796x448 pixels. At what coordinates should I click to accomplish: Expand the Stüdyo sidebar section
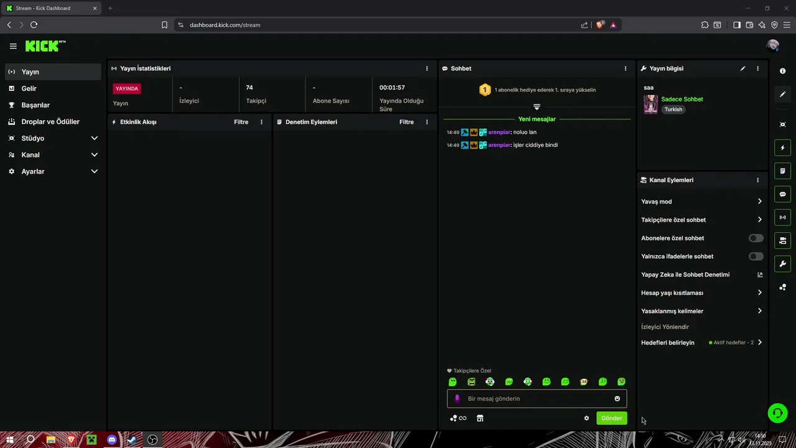click(95, 138)
